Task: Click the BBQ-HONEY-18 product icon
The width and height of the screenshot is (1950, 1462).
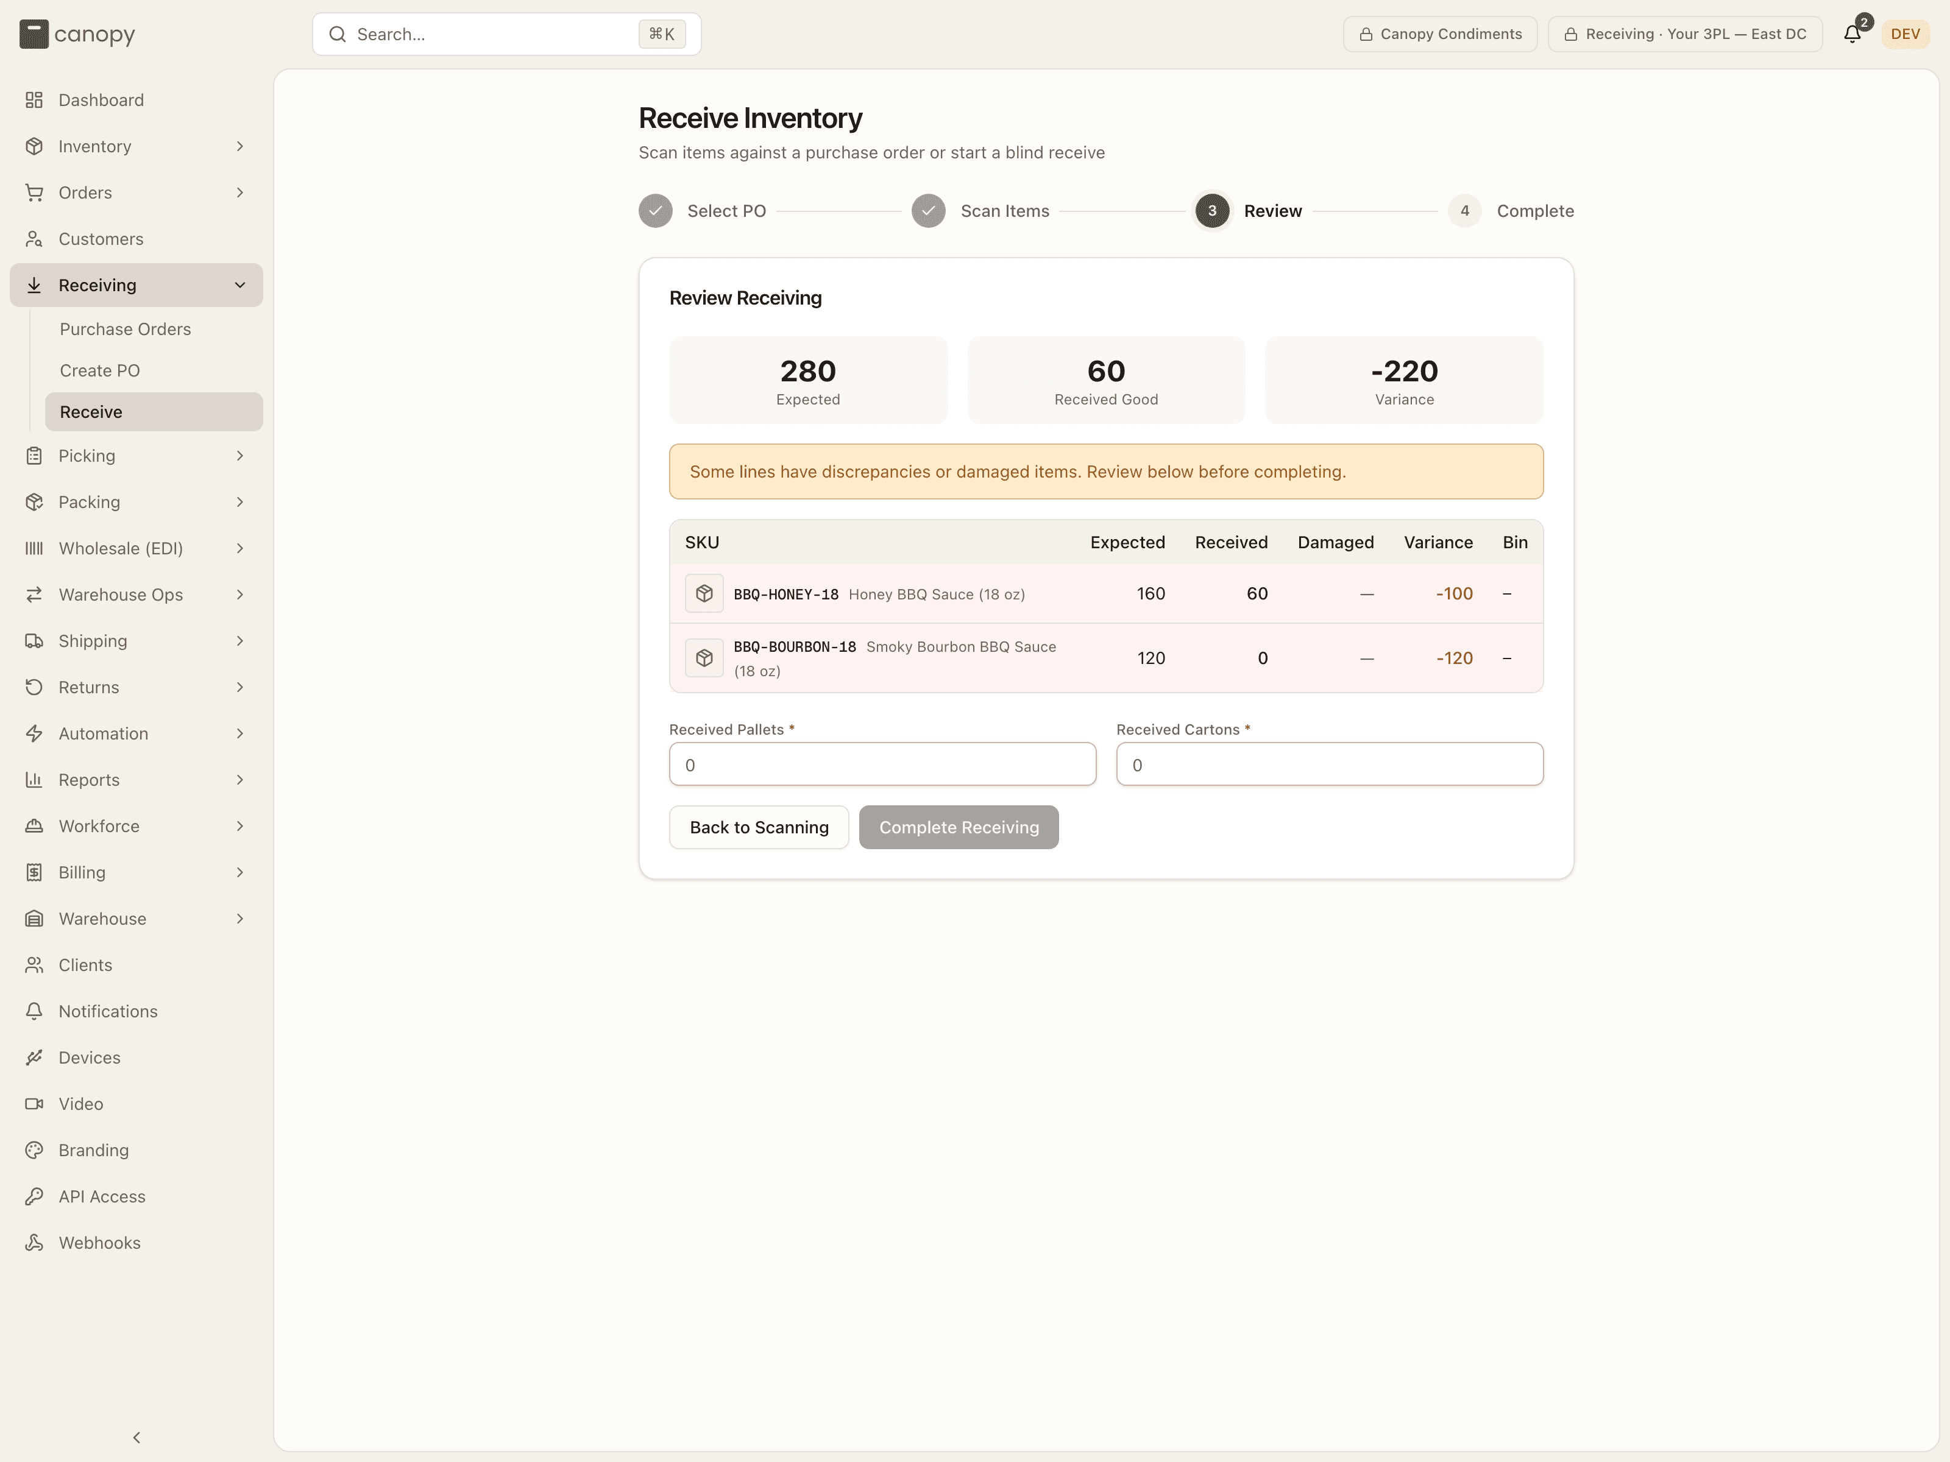Action: (703, 593)
